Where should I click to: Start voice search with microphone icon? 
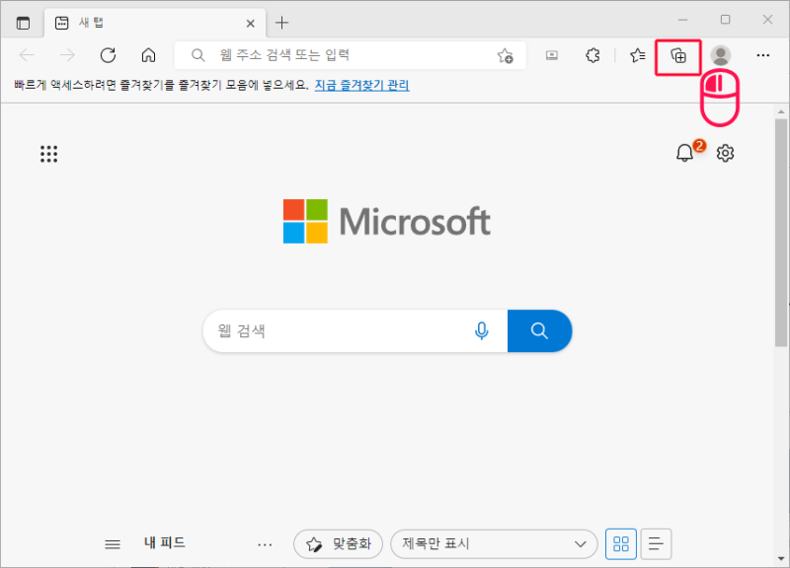point(482,330)
